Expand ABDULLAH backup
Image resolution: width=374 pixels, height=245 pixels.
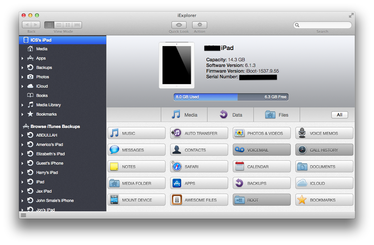[x=22, y=135]
